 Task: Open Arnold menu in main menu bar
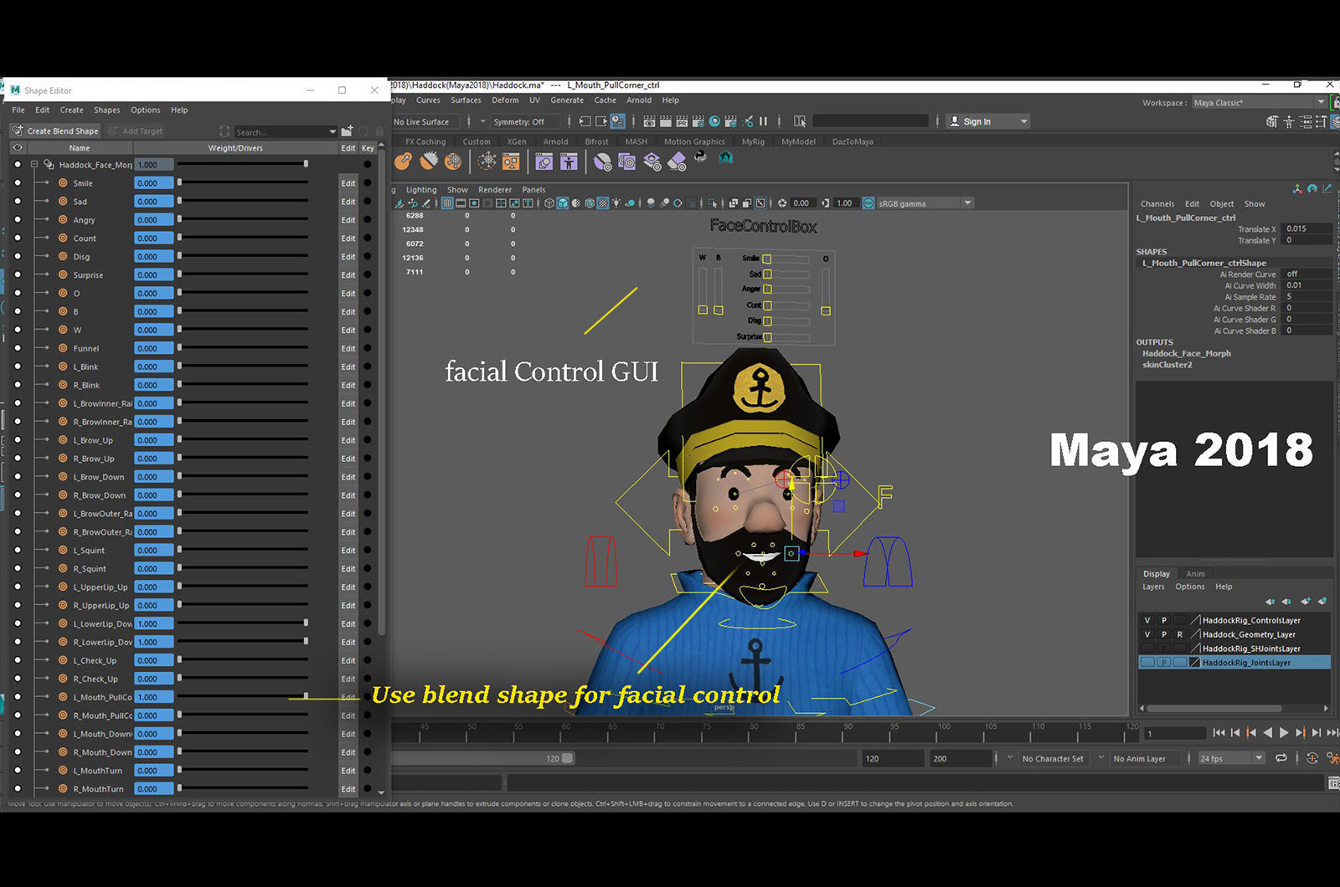click(x=639, y=100)
